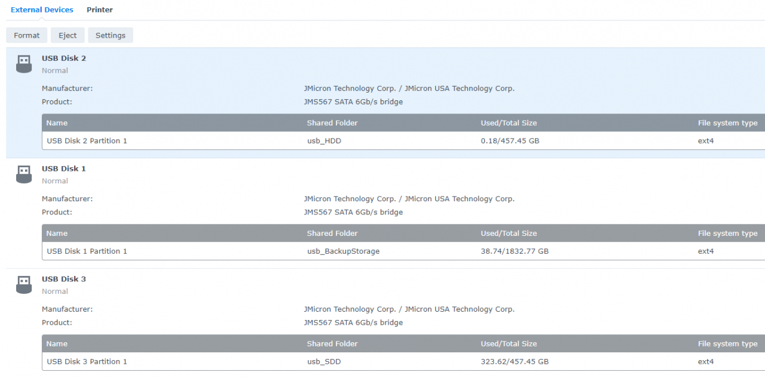Select the USB Disk 2 entry
The width and height of the screenshot is (765, 378).
coord(63,58)
